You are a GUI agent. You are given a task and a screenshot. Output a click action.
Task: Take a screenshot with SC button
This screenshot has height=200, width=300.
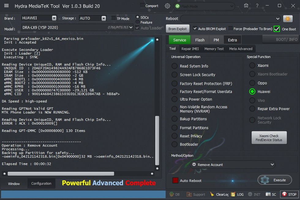tap(271, 194)
